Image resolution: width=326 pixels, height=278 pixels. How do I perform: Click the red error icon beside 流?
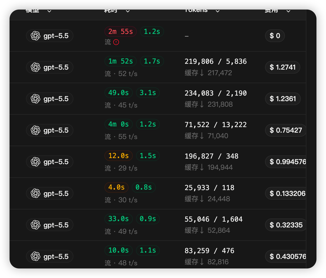[x=116, y=42]
